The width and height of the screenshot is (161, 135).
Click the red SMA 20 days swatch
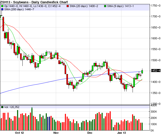click(x=68, y=6)
